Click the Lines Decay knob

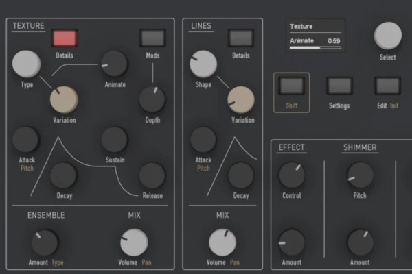(241, 175)
